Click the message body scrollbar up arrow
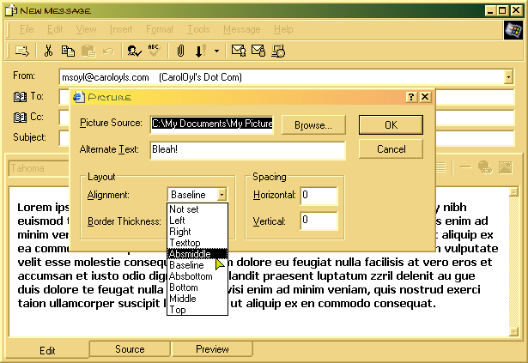This screenshot has width=528, height=363. 513,192
